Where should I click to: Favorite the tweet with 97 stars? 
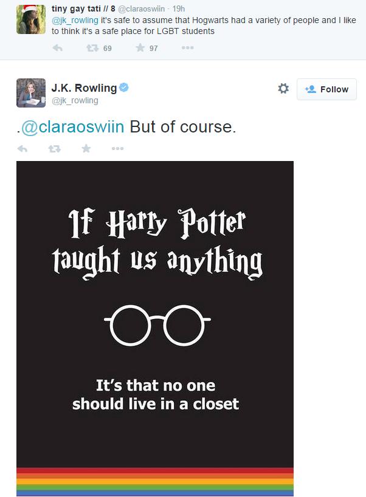click(x=140, y=48)
